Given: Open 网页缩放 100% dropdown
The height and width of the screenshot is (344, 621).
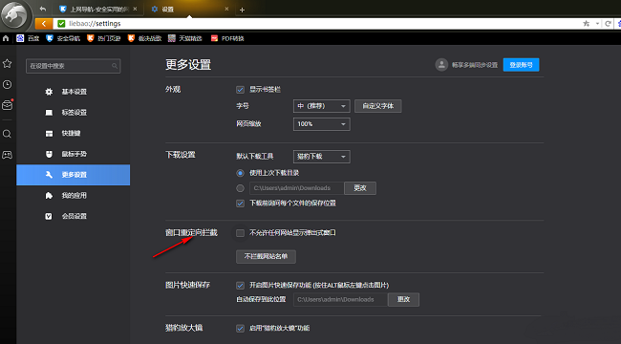Looking at the screenshot, I should click(x=322, y=124).
